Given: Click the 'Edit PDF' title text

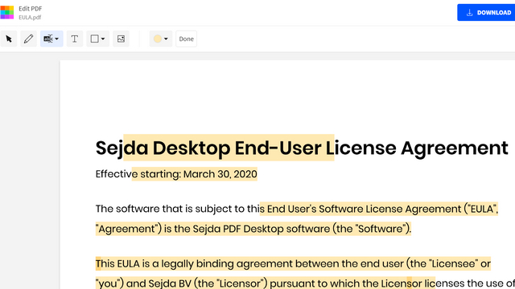Looking at the screenshot, I should (31, 9).
